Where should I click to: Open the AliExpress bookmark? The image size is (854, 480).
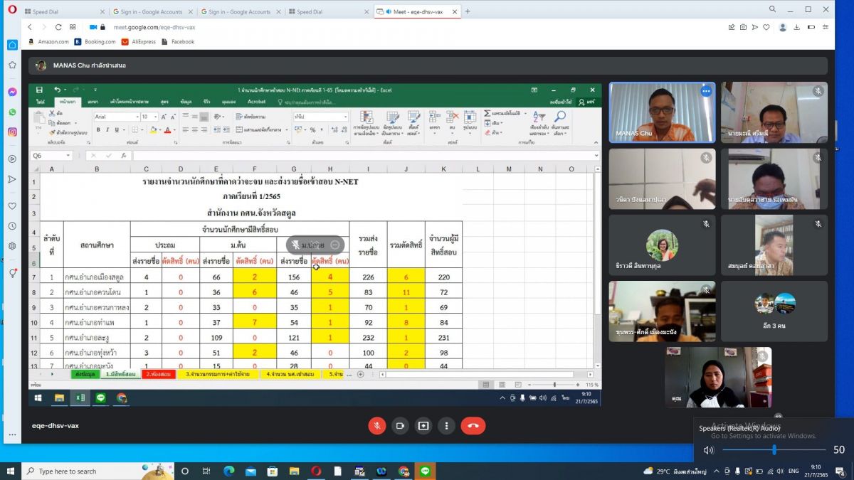[139, 42]
